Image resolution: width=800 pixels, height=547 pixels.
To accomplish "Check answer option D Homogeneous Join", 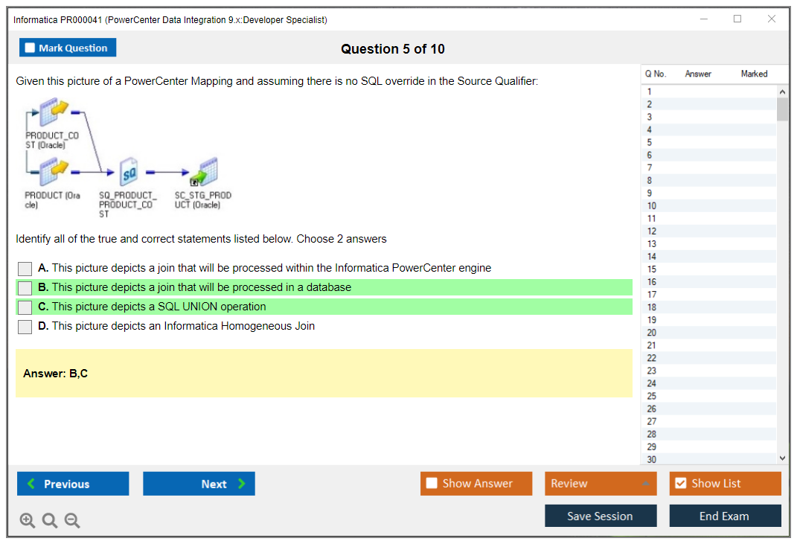I will 25,327.
